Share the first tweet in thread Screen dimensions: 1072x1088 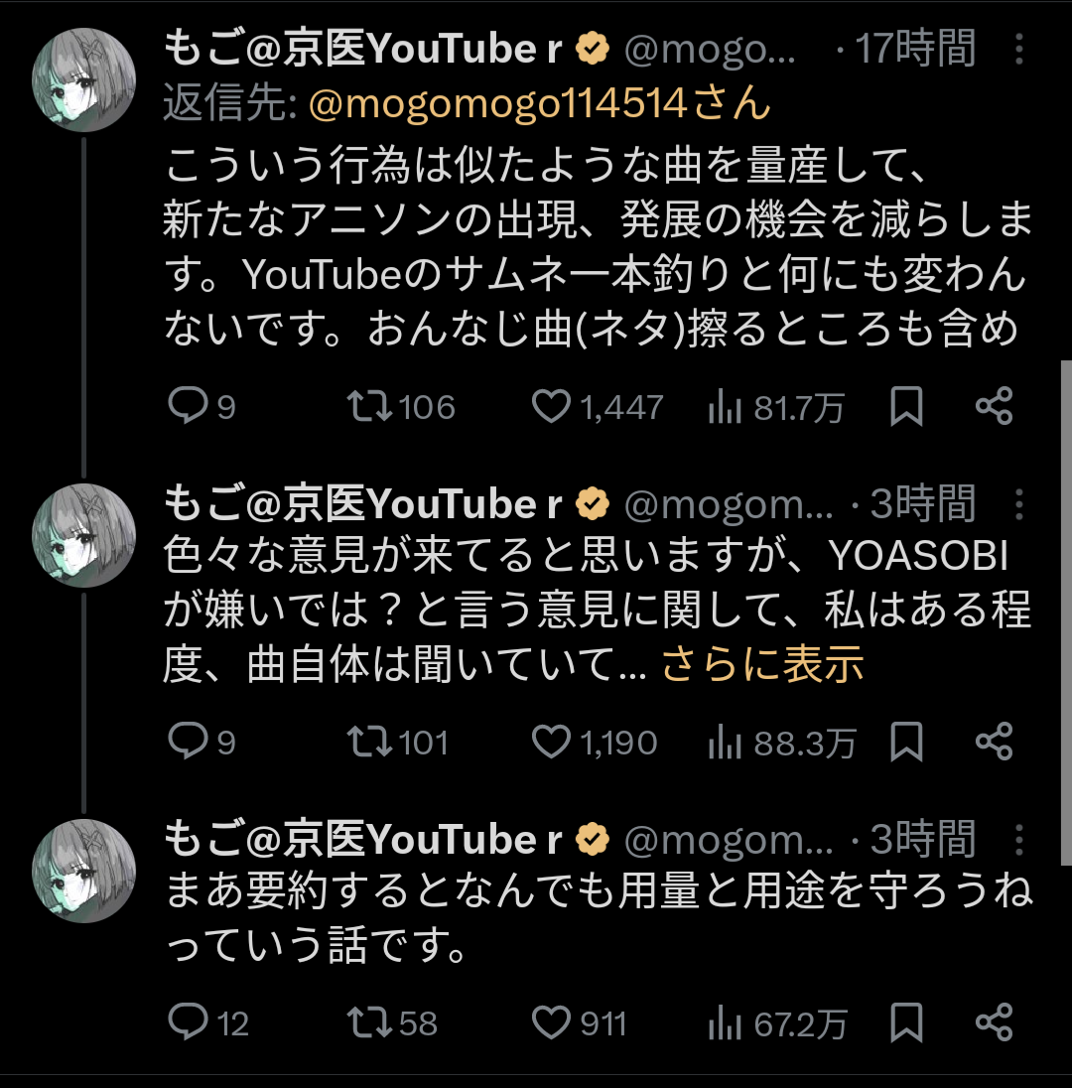995,407
